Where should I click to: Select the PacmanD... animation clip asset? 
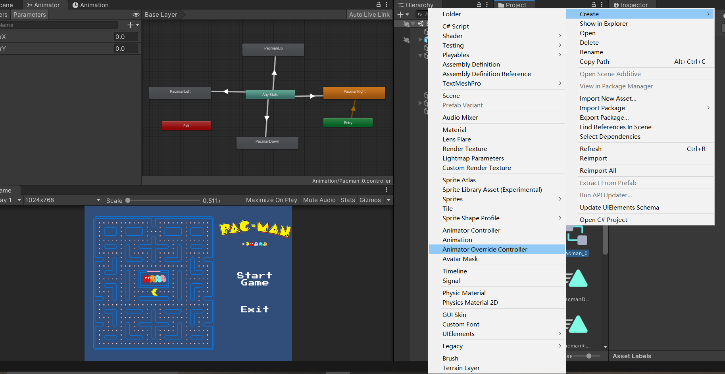coord(577,279)
